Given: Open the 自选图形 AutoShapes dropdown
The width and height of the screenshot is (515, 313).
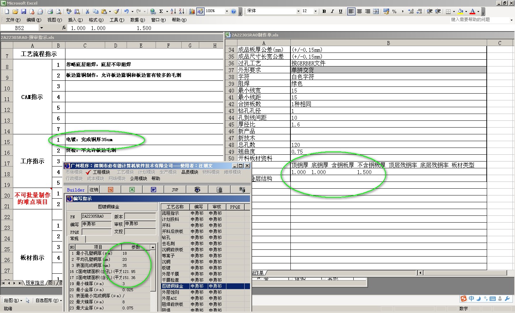Looking at the screenshot, I should tap(48, 300).
